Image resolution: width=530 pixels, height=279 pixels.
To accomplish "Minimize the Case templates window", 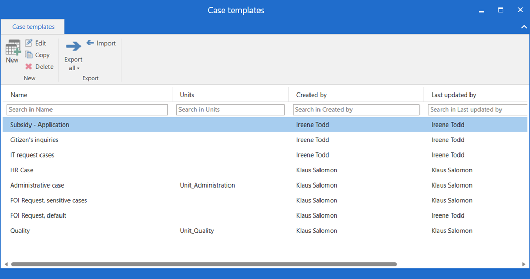I will tap(482, 11).
